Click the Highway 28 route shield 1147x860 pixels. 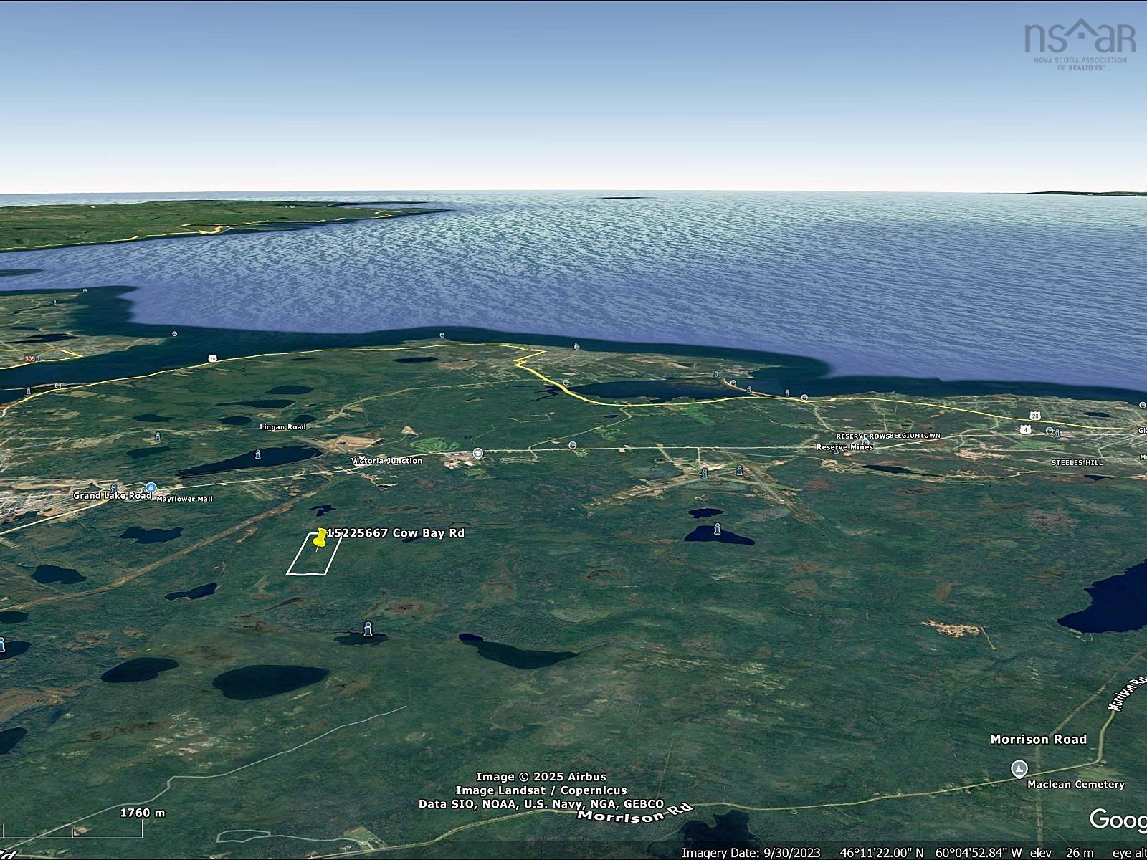point(1034,416)
